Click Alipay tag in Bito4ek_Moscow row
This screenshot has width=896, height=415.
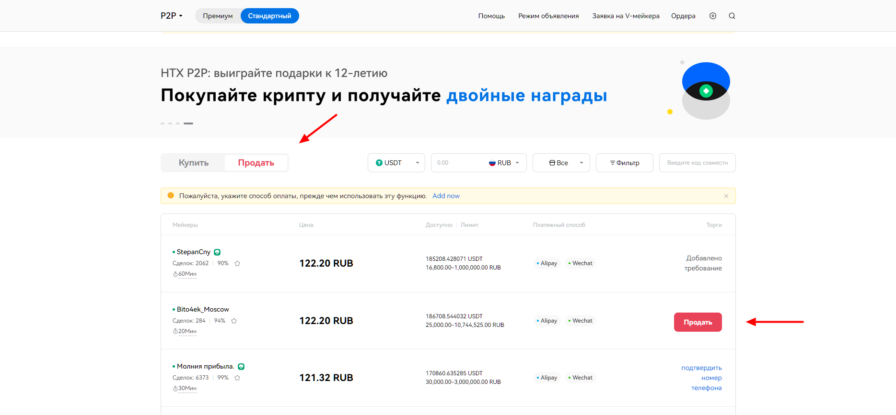pos(547,321)
